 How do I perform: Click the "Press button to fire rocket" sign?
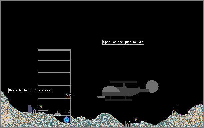click(x=30, y=90)
